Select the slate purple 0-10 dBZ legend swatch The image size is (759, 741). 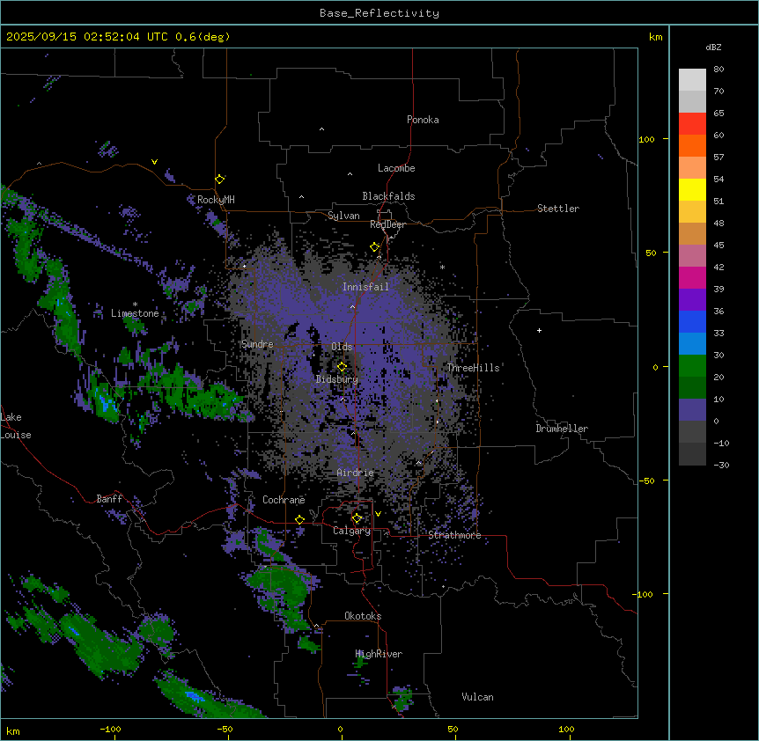pyautogui.click(x=692, y=410)
